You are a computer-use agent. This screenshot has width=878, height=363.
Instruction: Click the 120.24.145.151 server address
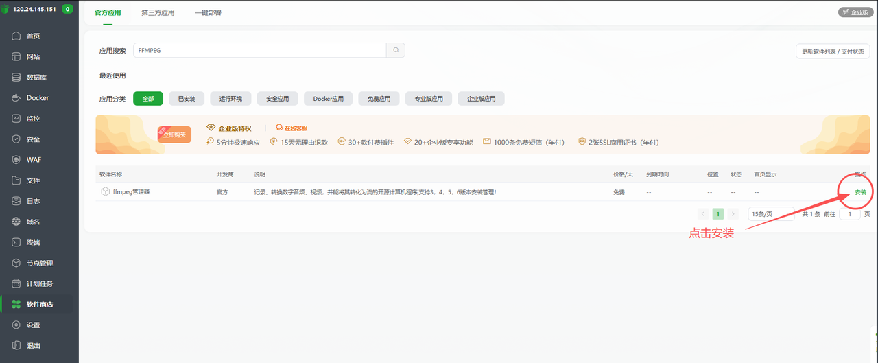(x=35, y=9)
